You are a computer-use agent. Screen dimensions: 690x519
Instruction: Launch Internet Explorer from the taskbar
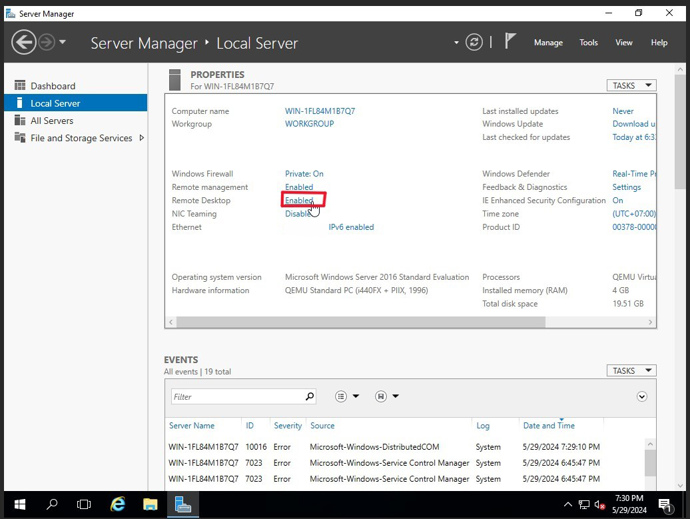[x=117, y=504]
